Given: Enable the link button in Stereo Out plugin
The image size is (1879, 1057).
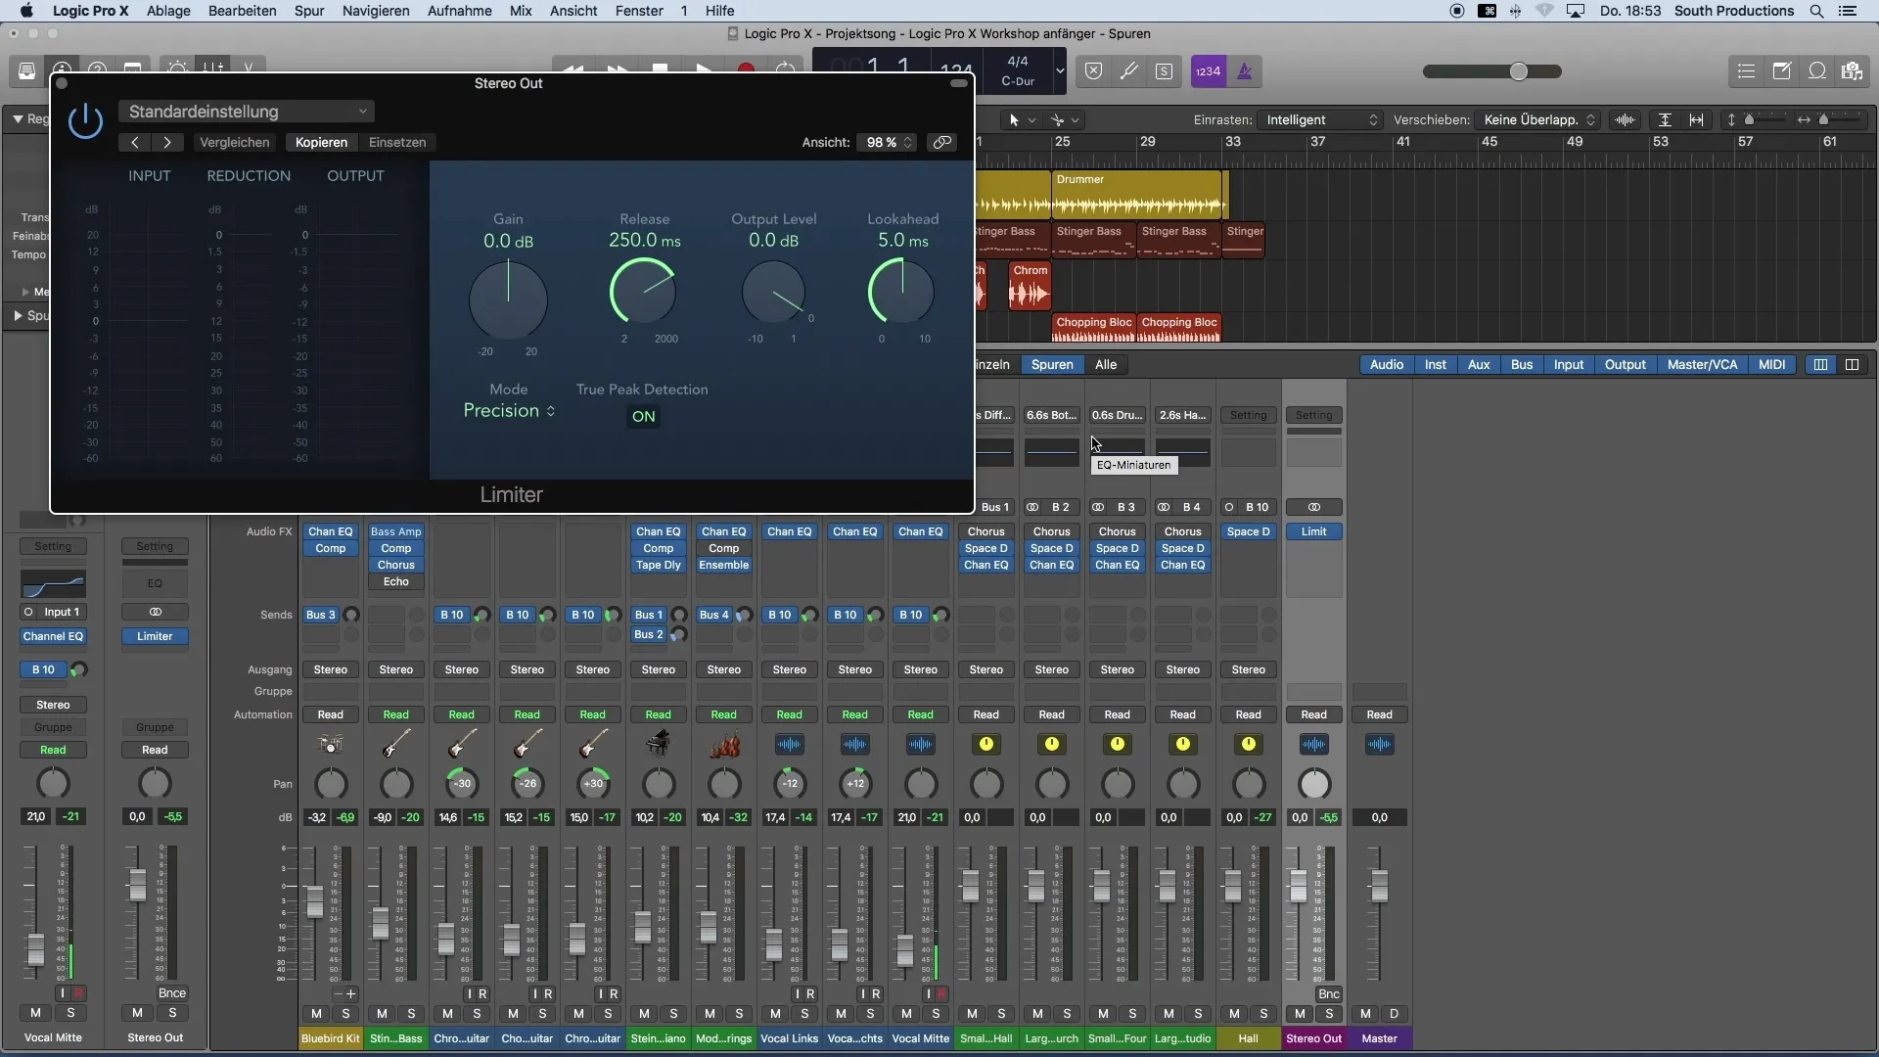Looking at the screenshot, I should pos(942,142).
